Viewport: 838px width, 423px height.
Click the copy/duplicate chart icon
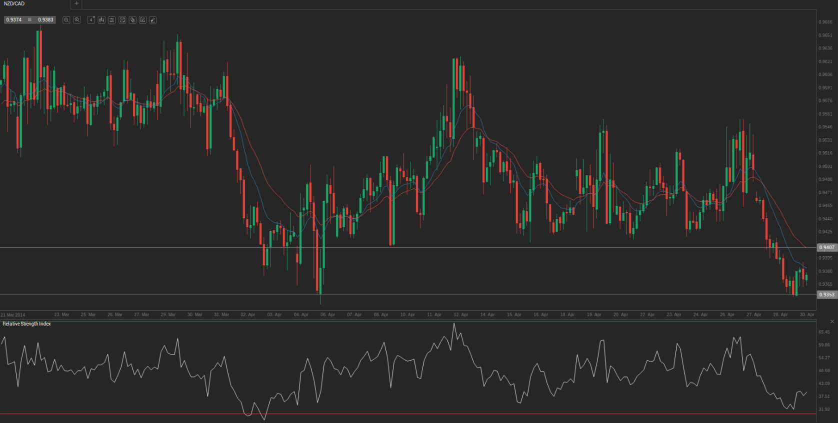pyautogui.click(x=132, y=20)
